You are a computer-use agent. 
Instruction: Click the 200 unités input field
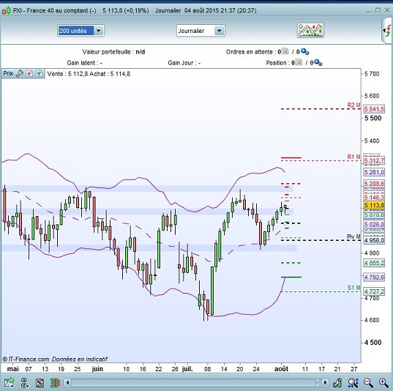coord(75,31)
